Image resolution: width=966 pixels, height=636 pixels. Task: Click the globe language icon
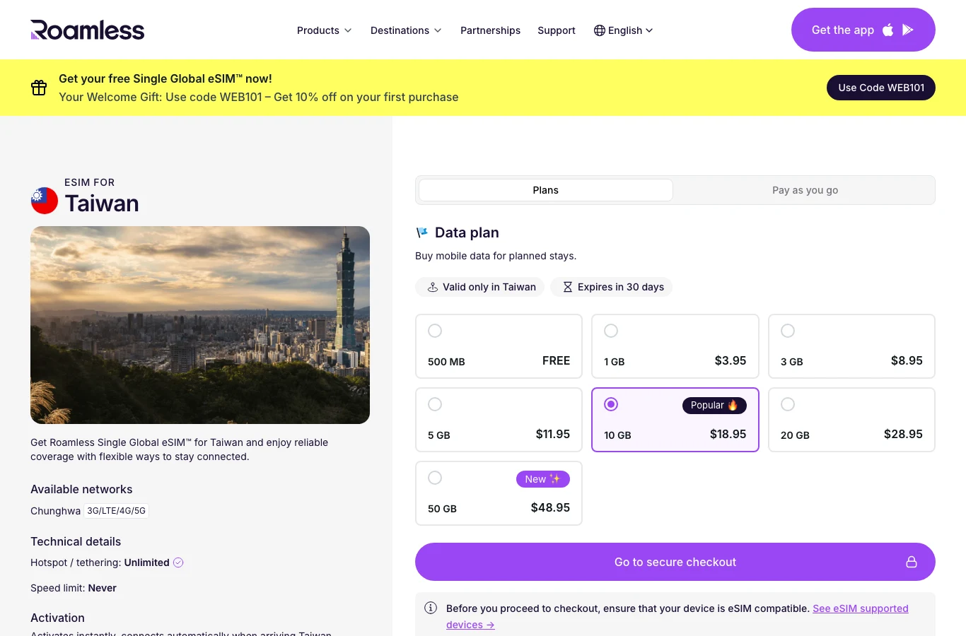[x=600, y=30]
